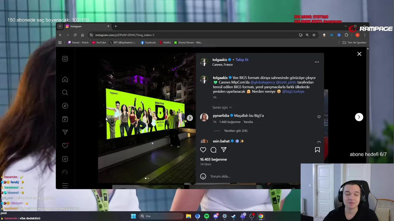Open tolgaakis username in post header
The image size is (394, 221).
pyautogui.click(x=220, y=60)
